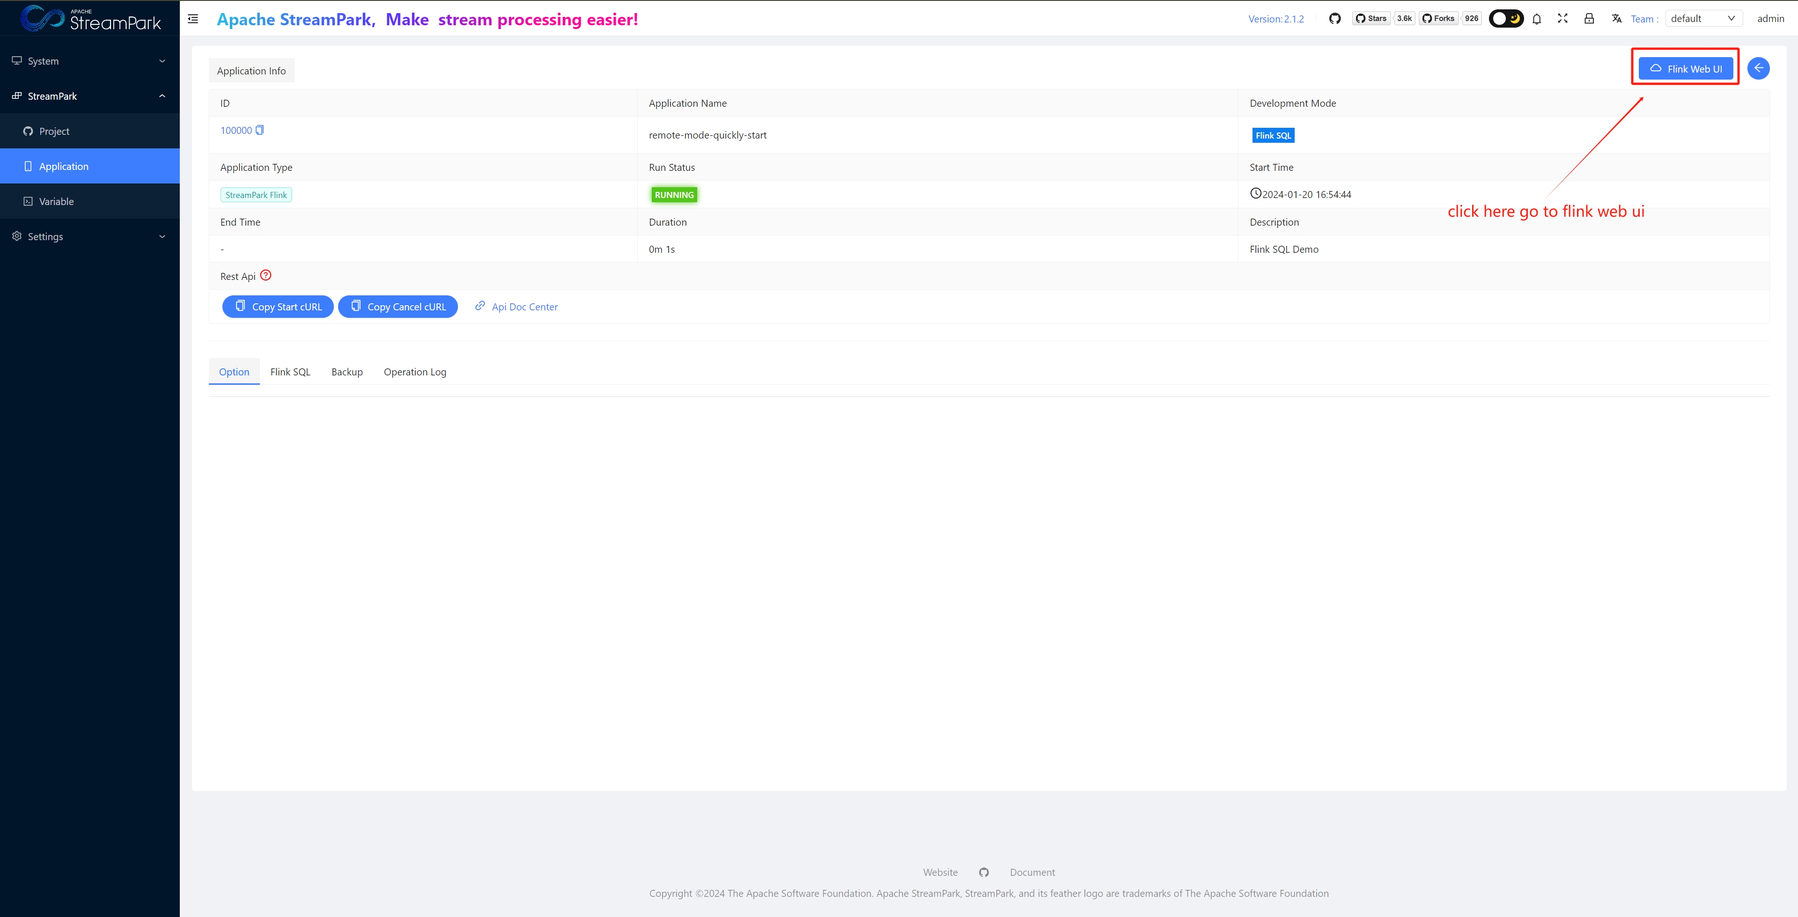1798x917 pixels.
Task: Open the Team default dropdown
Action: [x=1703, y=19]
